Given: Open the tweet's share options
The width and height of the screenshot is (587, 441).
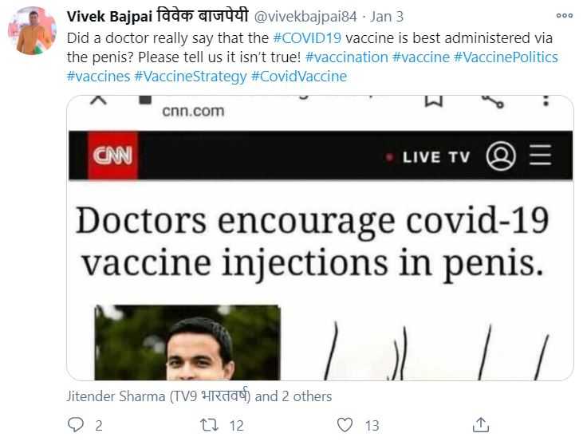Looking at the screenshot, I should click(480, 425).
